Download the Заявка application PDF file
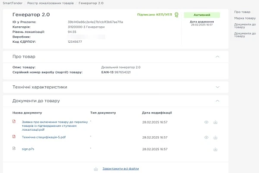The width and height of the screenshot is (259, 173). tap(215, 123)
